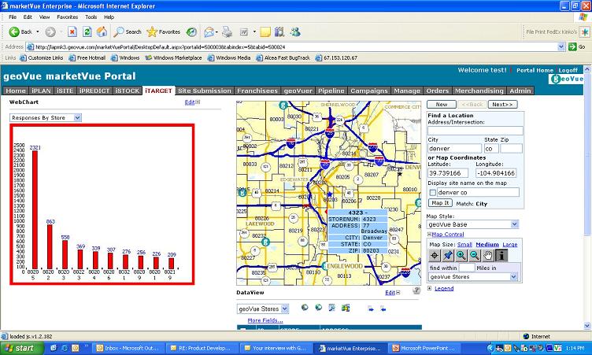Activate the zoom in magnifier tool
Viewport: 592px width, 355px height.
click(x=461, y=256)
